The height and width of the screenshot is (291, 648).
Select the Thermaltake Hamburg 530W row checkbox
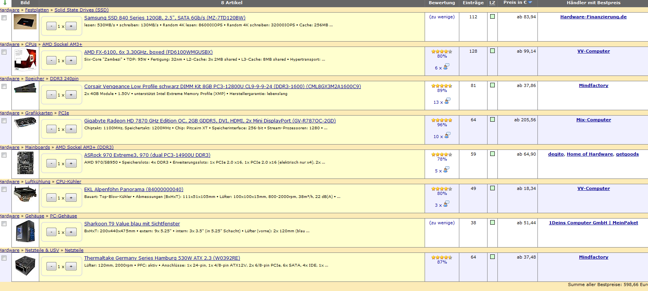coord(4,258)
